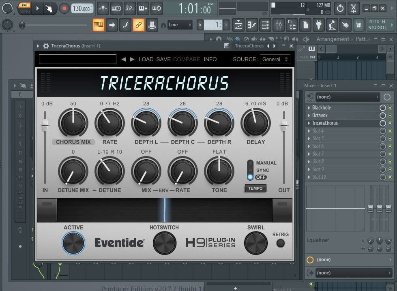
Task: Click the HOTSWITCH footswitch
Action: pyautogui.click(x=165, y=243)
